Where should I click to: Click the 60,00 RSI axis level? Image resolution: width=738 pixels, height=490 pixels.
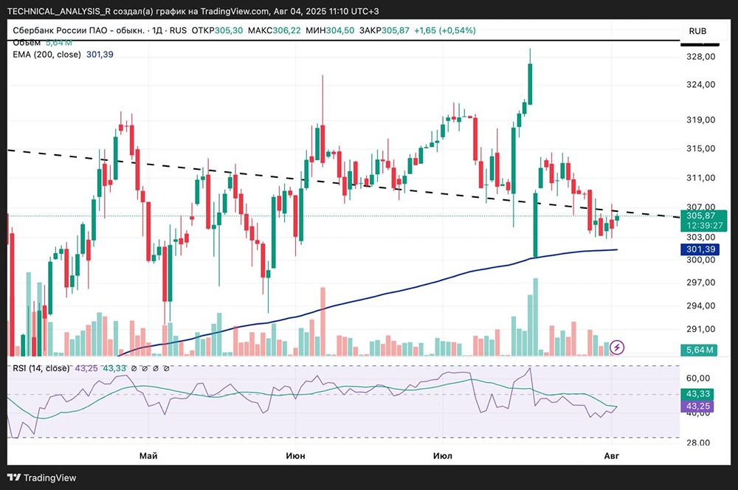(698, 379)
